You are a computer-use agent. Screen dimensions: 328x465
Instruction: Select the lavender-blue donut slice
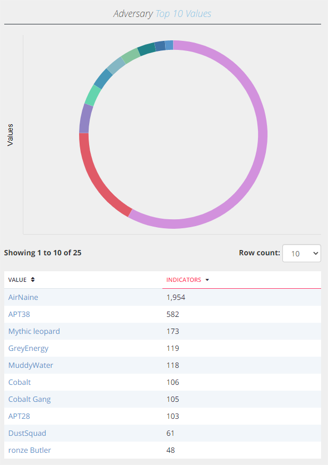point(85,118)
